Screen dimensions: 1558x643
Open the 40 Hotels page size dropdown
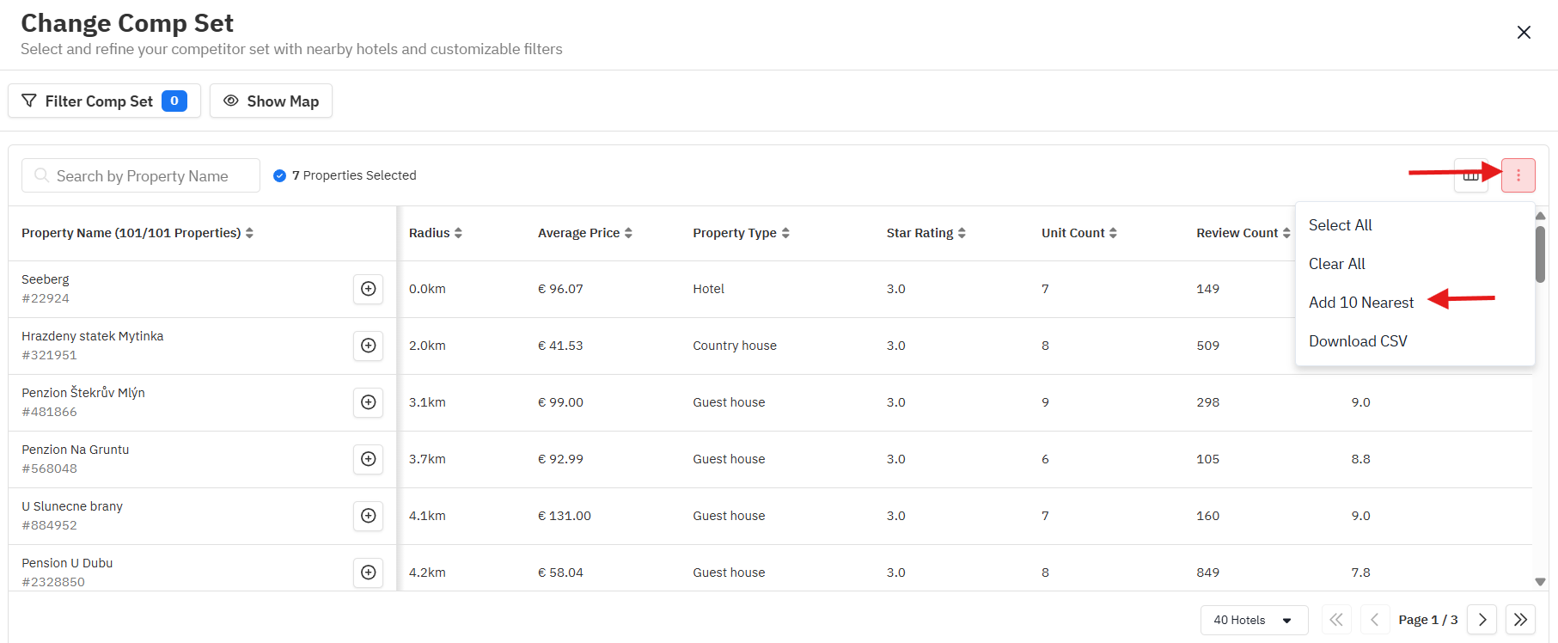click(1253, 620)
